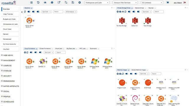Click Search field in Cloud Formations panel
Screen dimensions: 189x106
point(61,52)
